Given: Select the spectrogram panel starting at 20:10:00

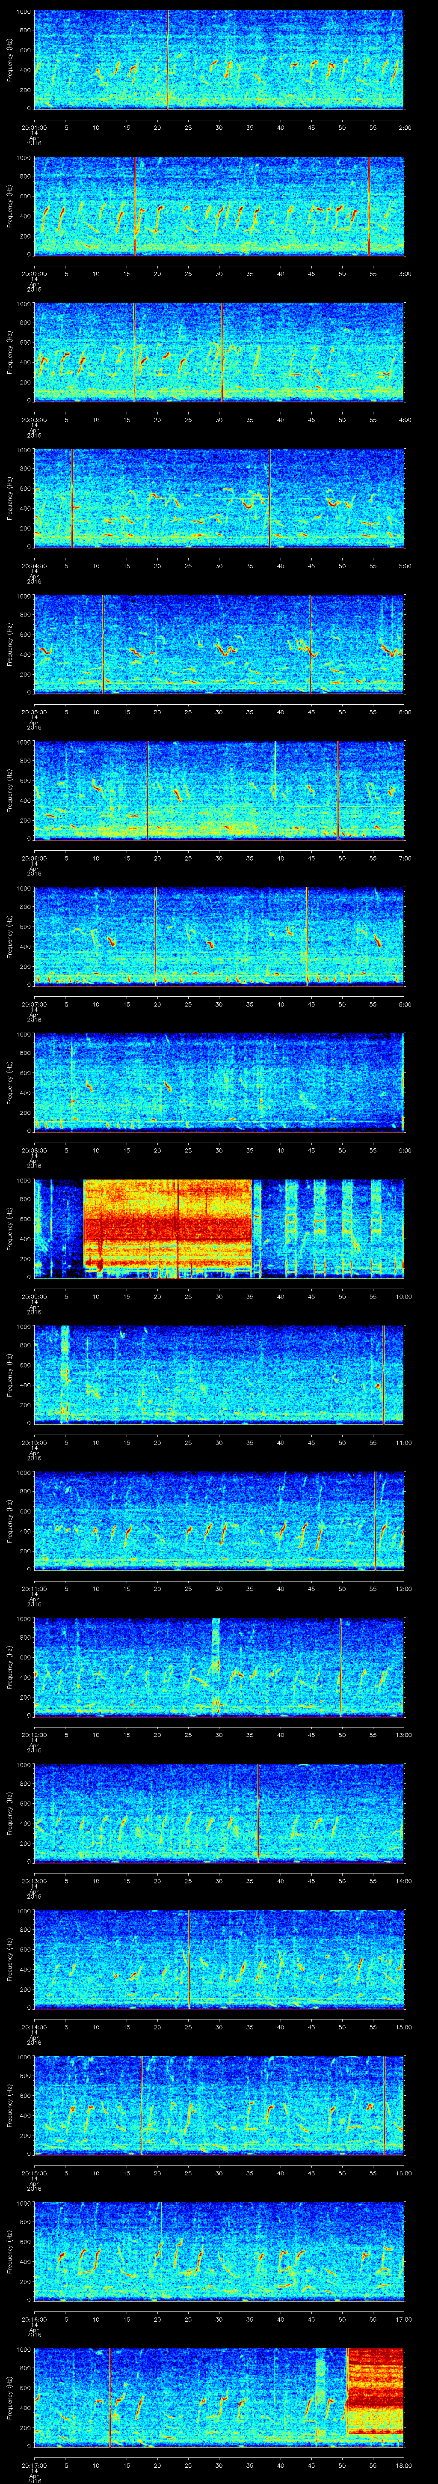Looking at the screenshot, I should (x=219, y=1374).
